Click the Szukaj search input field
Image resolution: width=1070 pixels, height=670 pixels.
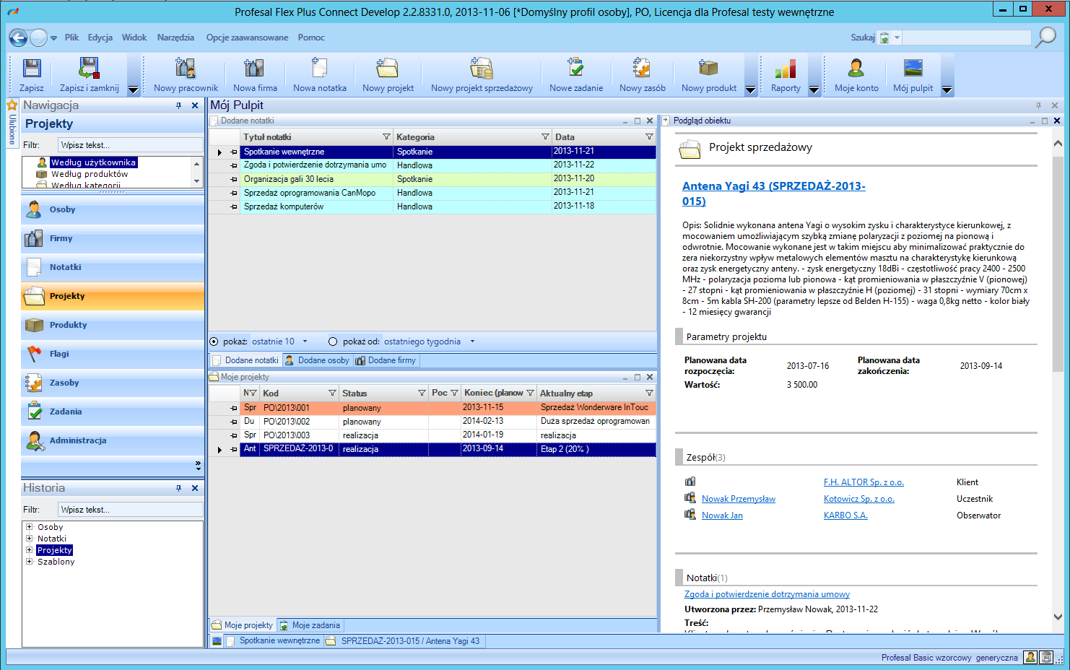(967, 38)
